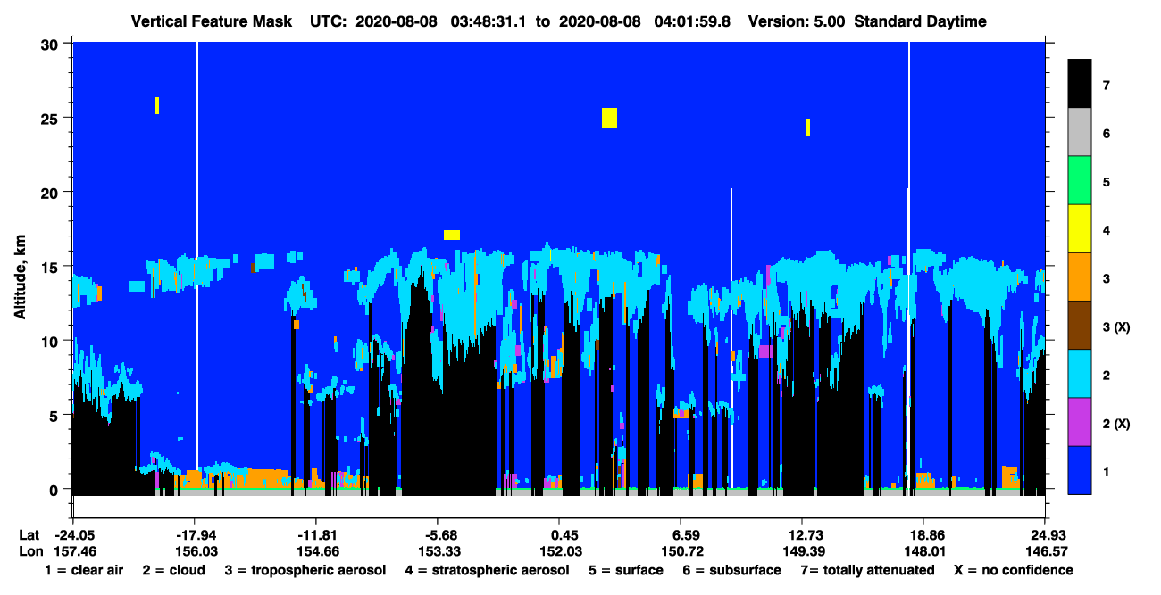Click the colorbar label "1"

pyautogui.click(x=1107, y=471)
